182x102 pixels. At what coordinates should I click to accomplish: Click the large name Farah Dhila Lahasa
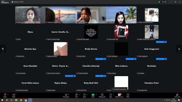pos(30,83)
